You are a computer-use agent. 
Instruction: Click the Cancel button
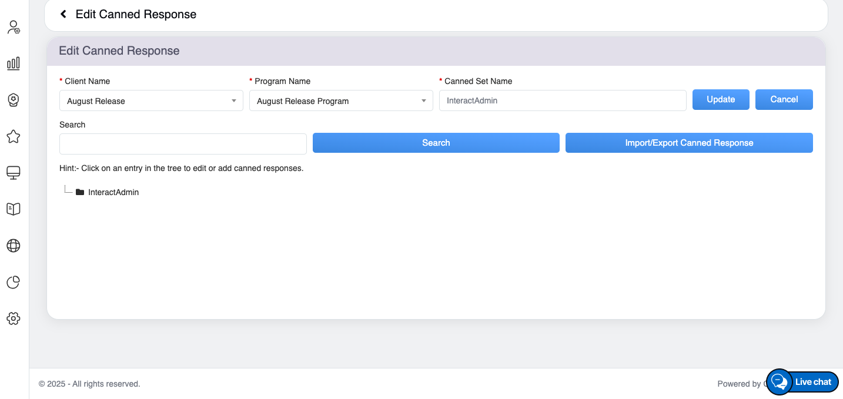(784, 99)
